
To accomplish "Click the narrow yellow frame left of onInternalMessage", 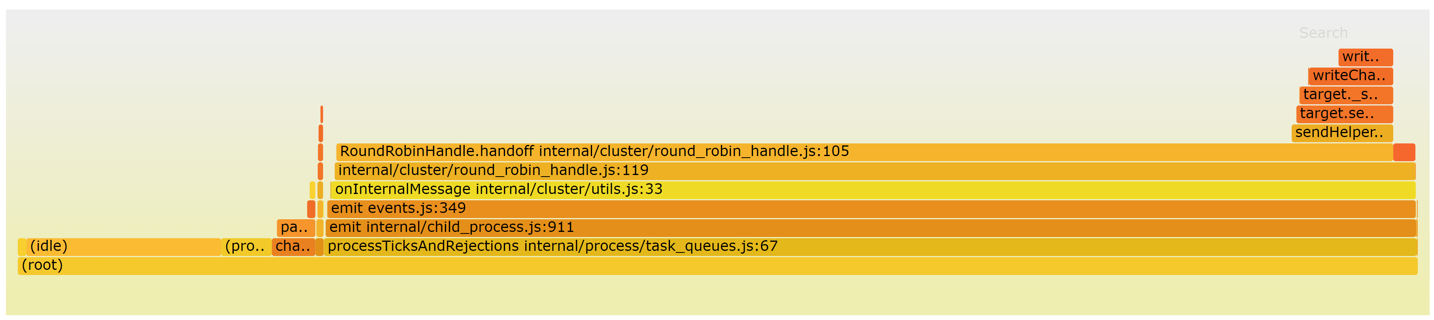I will pyautogui.click(x=312, y=190).
